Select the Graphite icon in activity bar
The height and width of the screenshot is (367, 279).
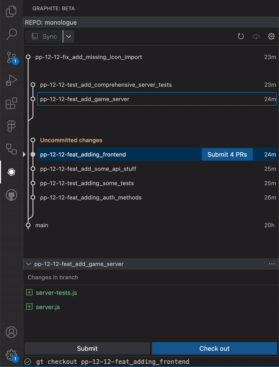coord(11,172)
